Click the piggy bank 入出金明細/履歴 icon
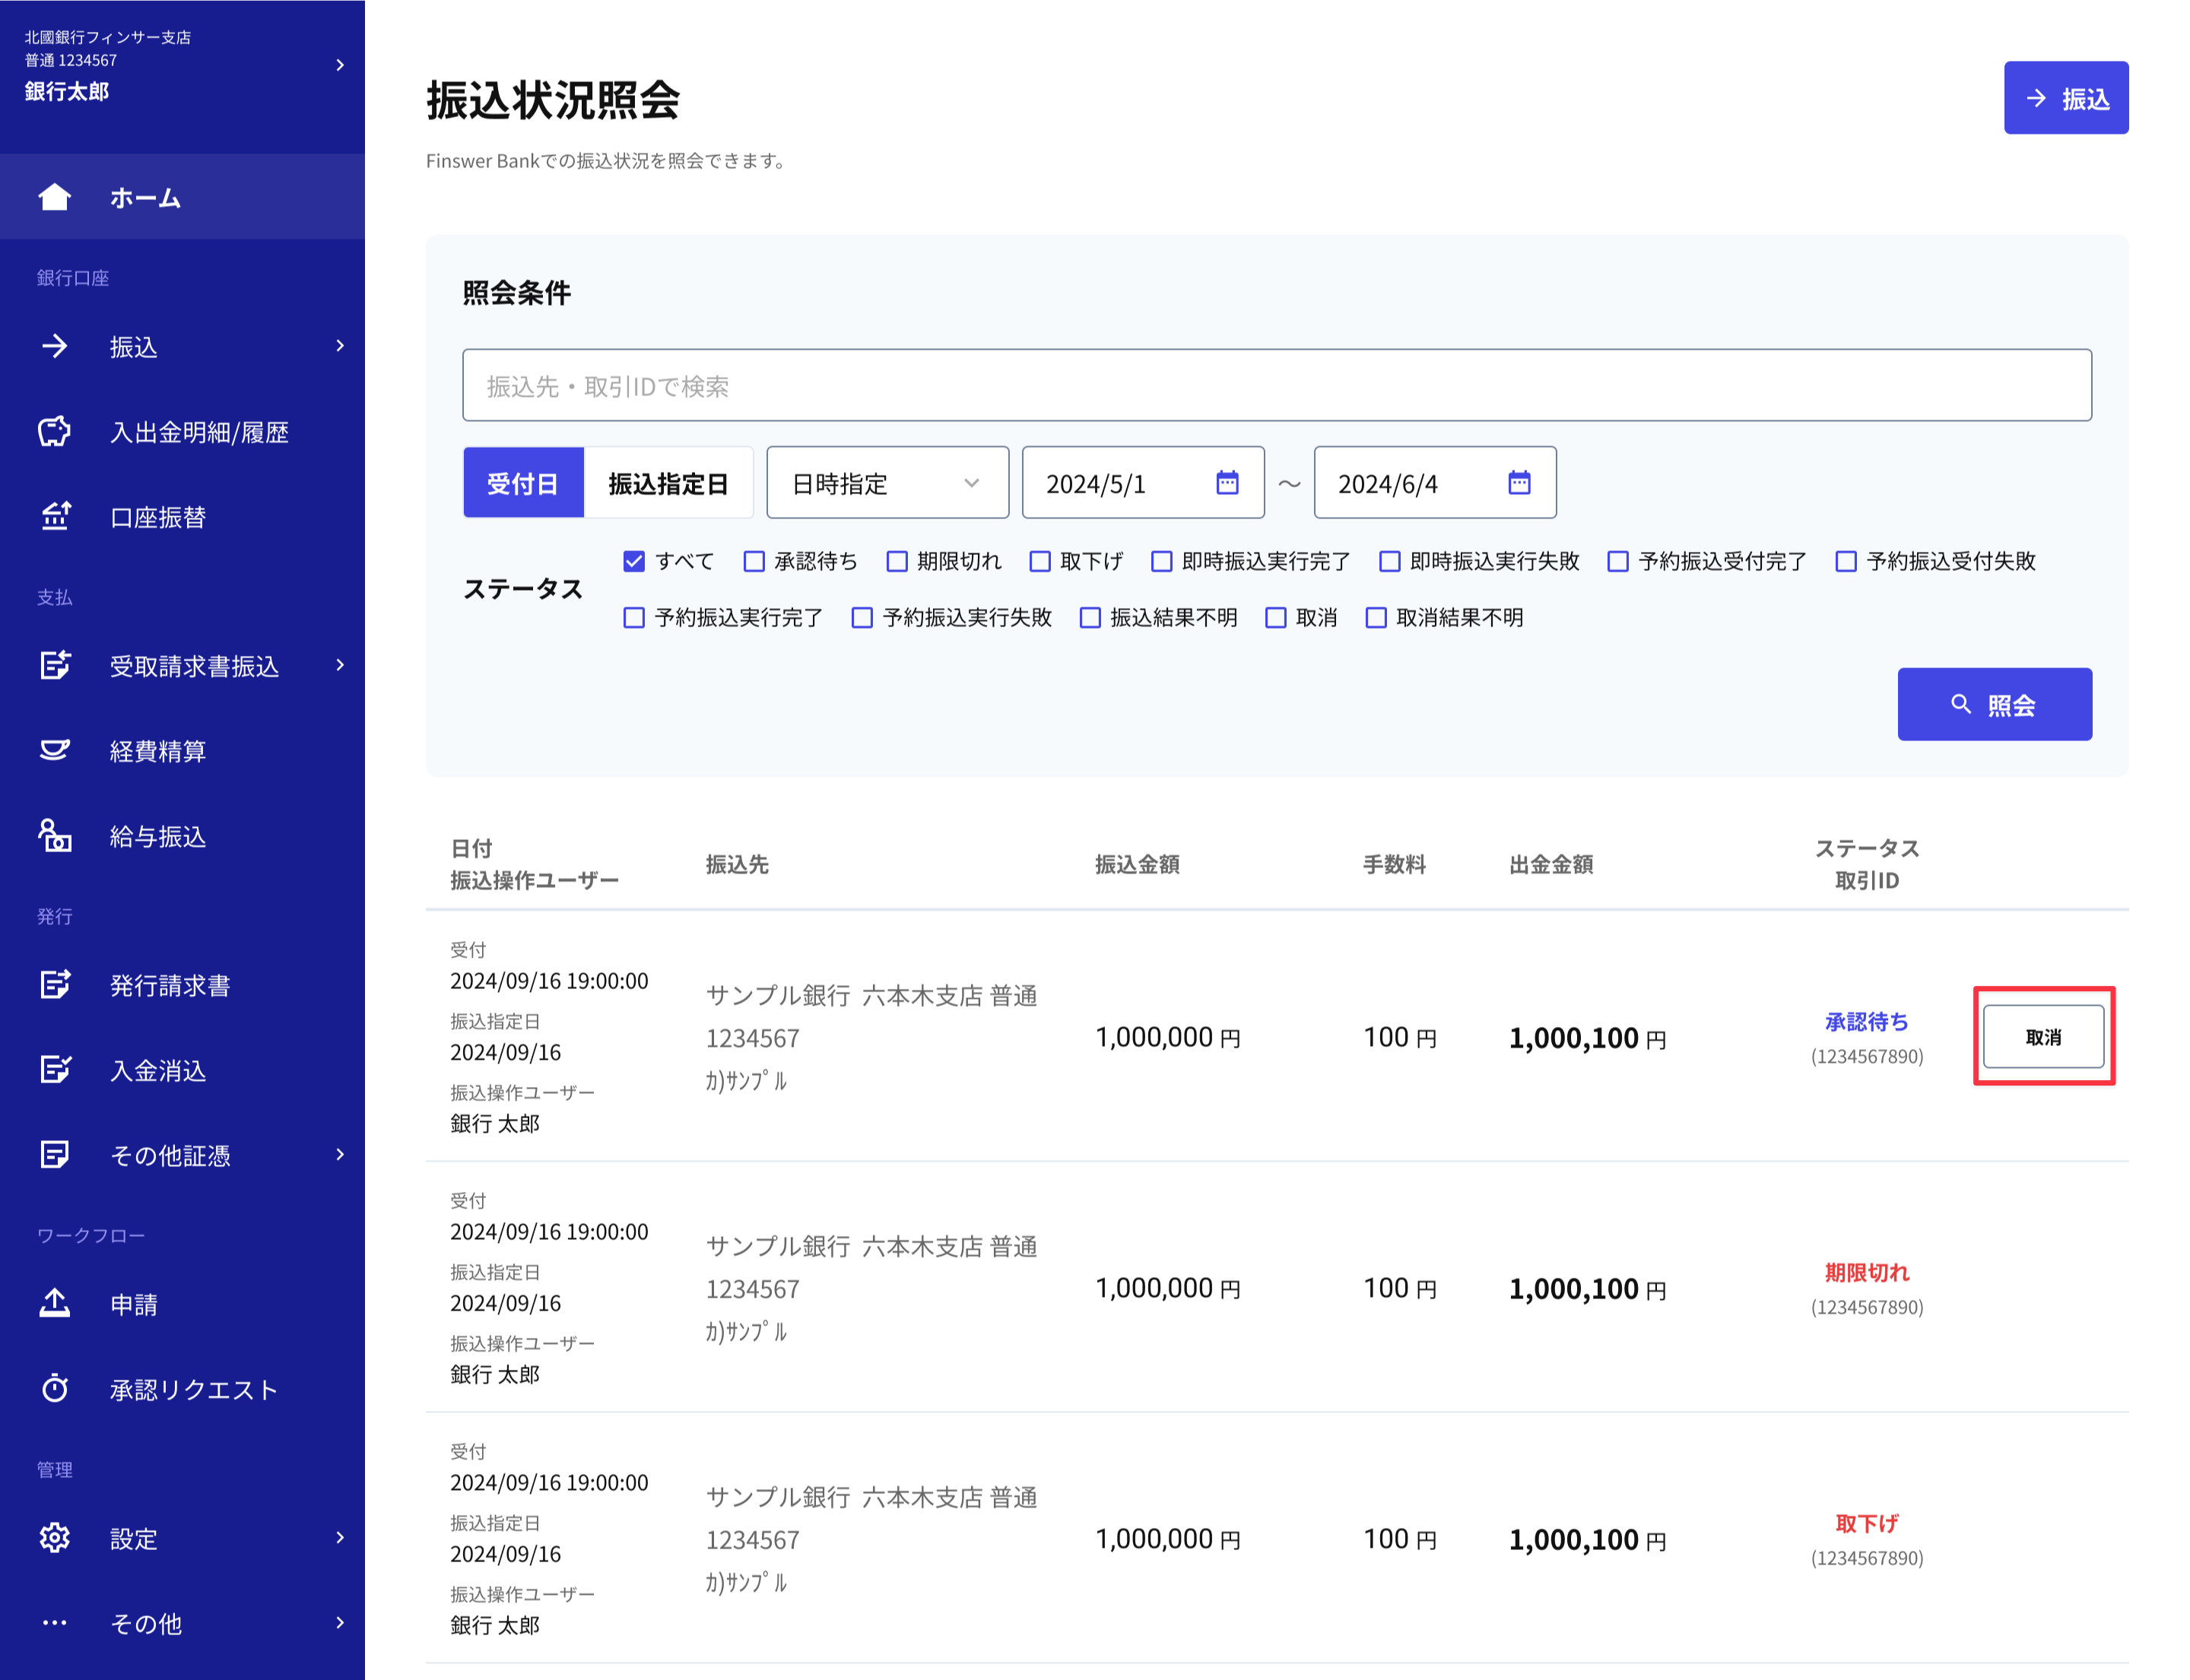Screen dimensions: 2190x1680 click(x=54, y=432)
